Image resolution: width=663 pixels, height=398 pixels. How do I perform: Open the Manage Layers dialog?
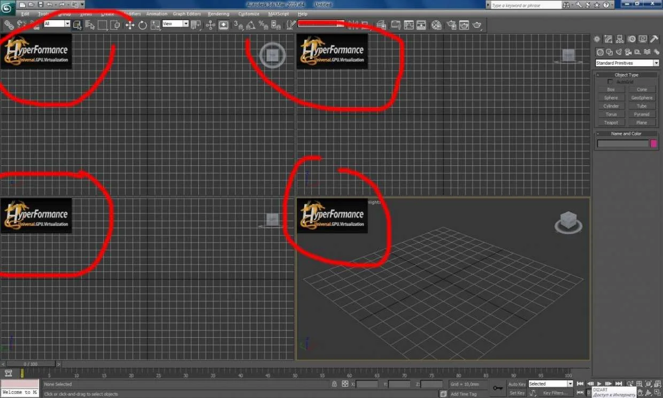click(381, 25)
